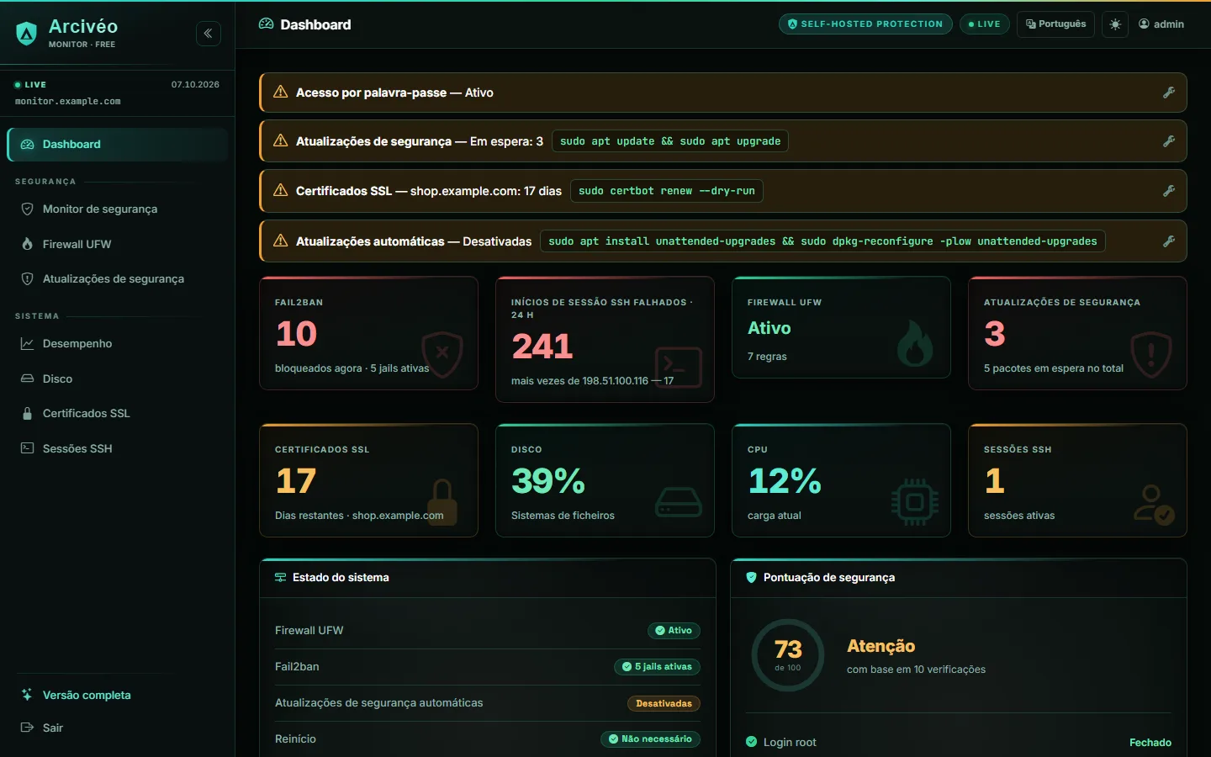Open the failed SSH logins card showing 241
Viewport: 1211px width, 757px height.
[x=605, y=339]
